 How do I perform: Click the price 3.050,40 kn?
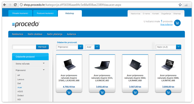(x=102, y=87)
